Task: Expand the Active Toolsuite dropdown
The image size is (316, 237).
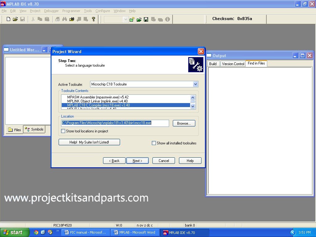Action: 195,84
